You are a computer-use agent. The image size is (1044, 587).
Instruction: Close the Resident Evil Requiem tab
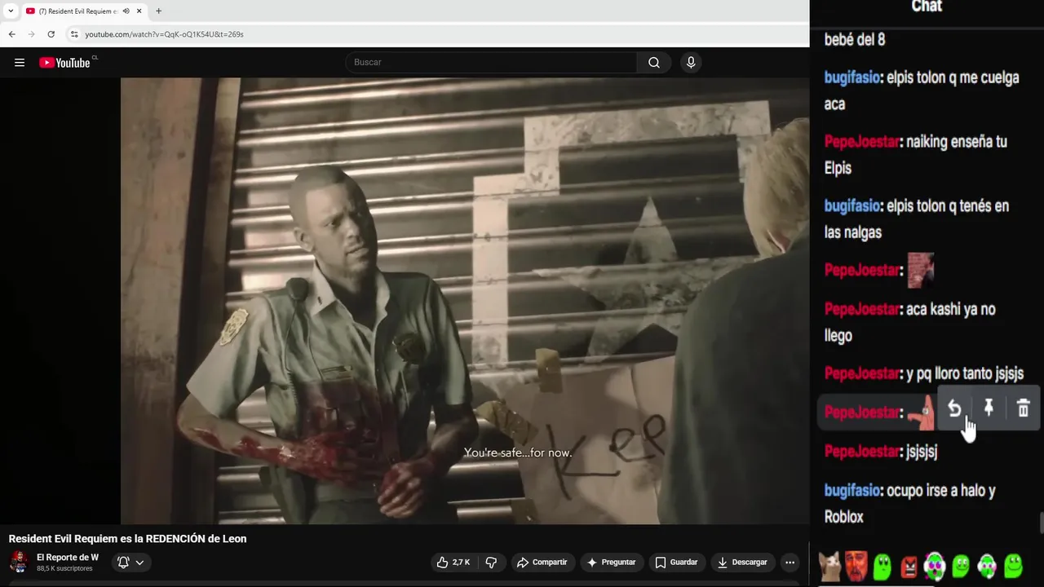point(139,11)
